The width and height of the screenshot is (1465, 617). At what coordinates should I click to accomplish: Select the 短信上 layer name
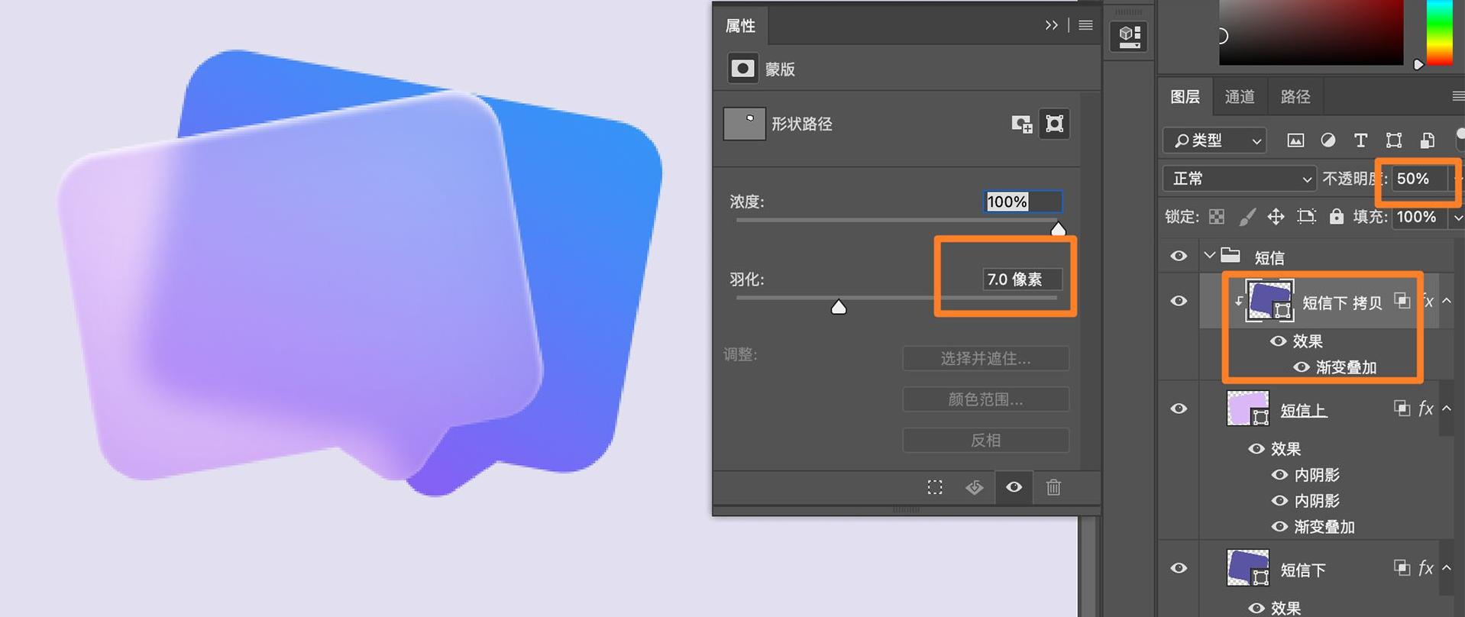1303,410
